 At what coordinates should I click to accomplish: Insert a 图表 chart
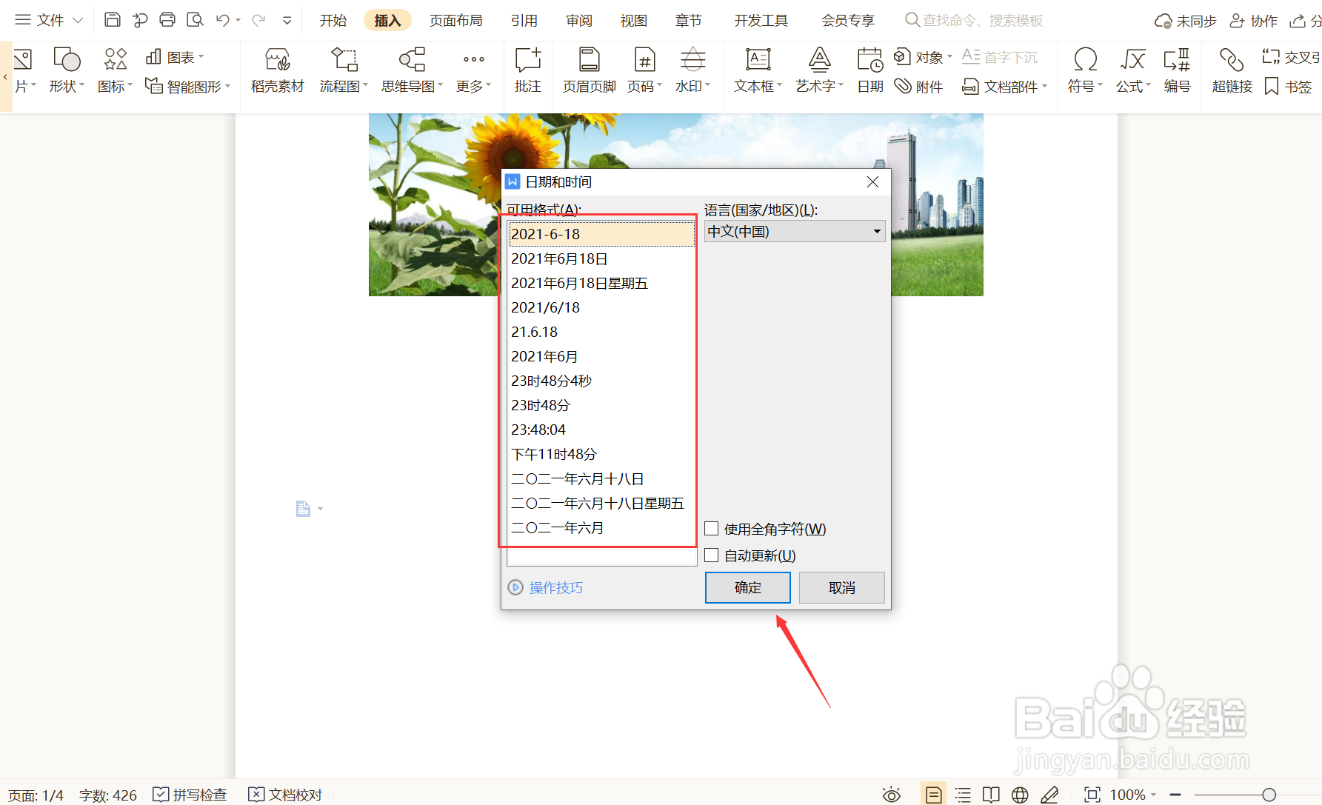click(x=175, y=57)
